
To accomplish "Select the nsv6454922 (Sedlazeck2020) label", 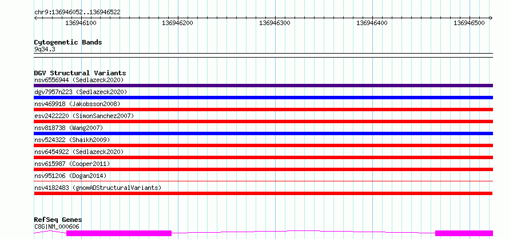I will 79,152.
